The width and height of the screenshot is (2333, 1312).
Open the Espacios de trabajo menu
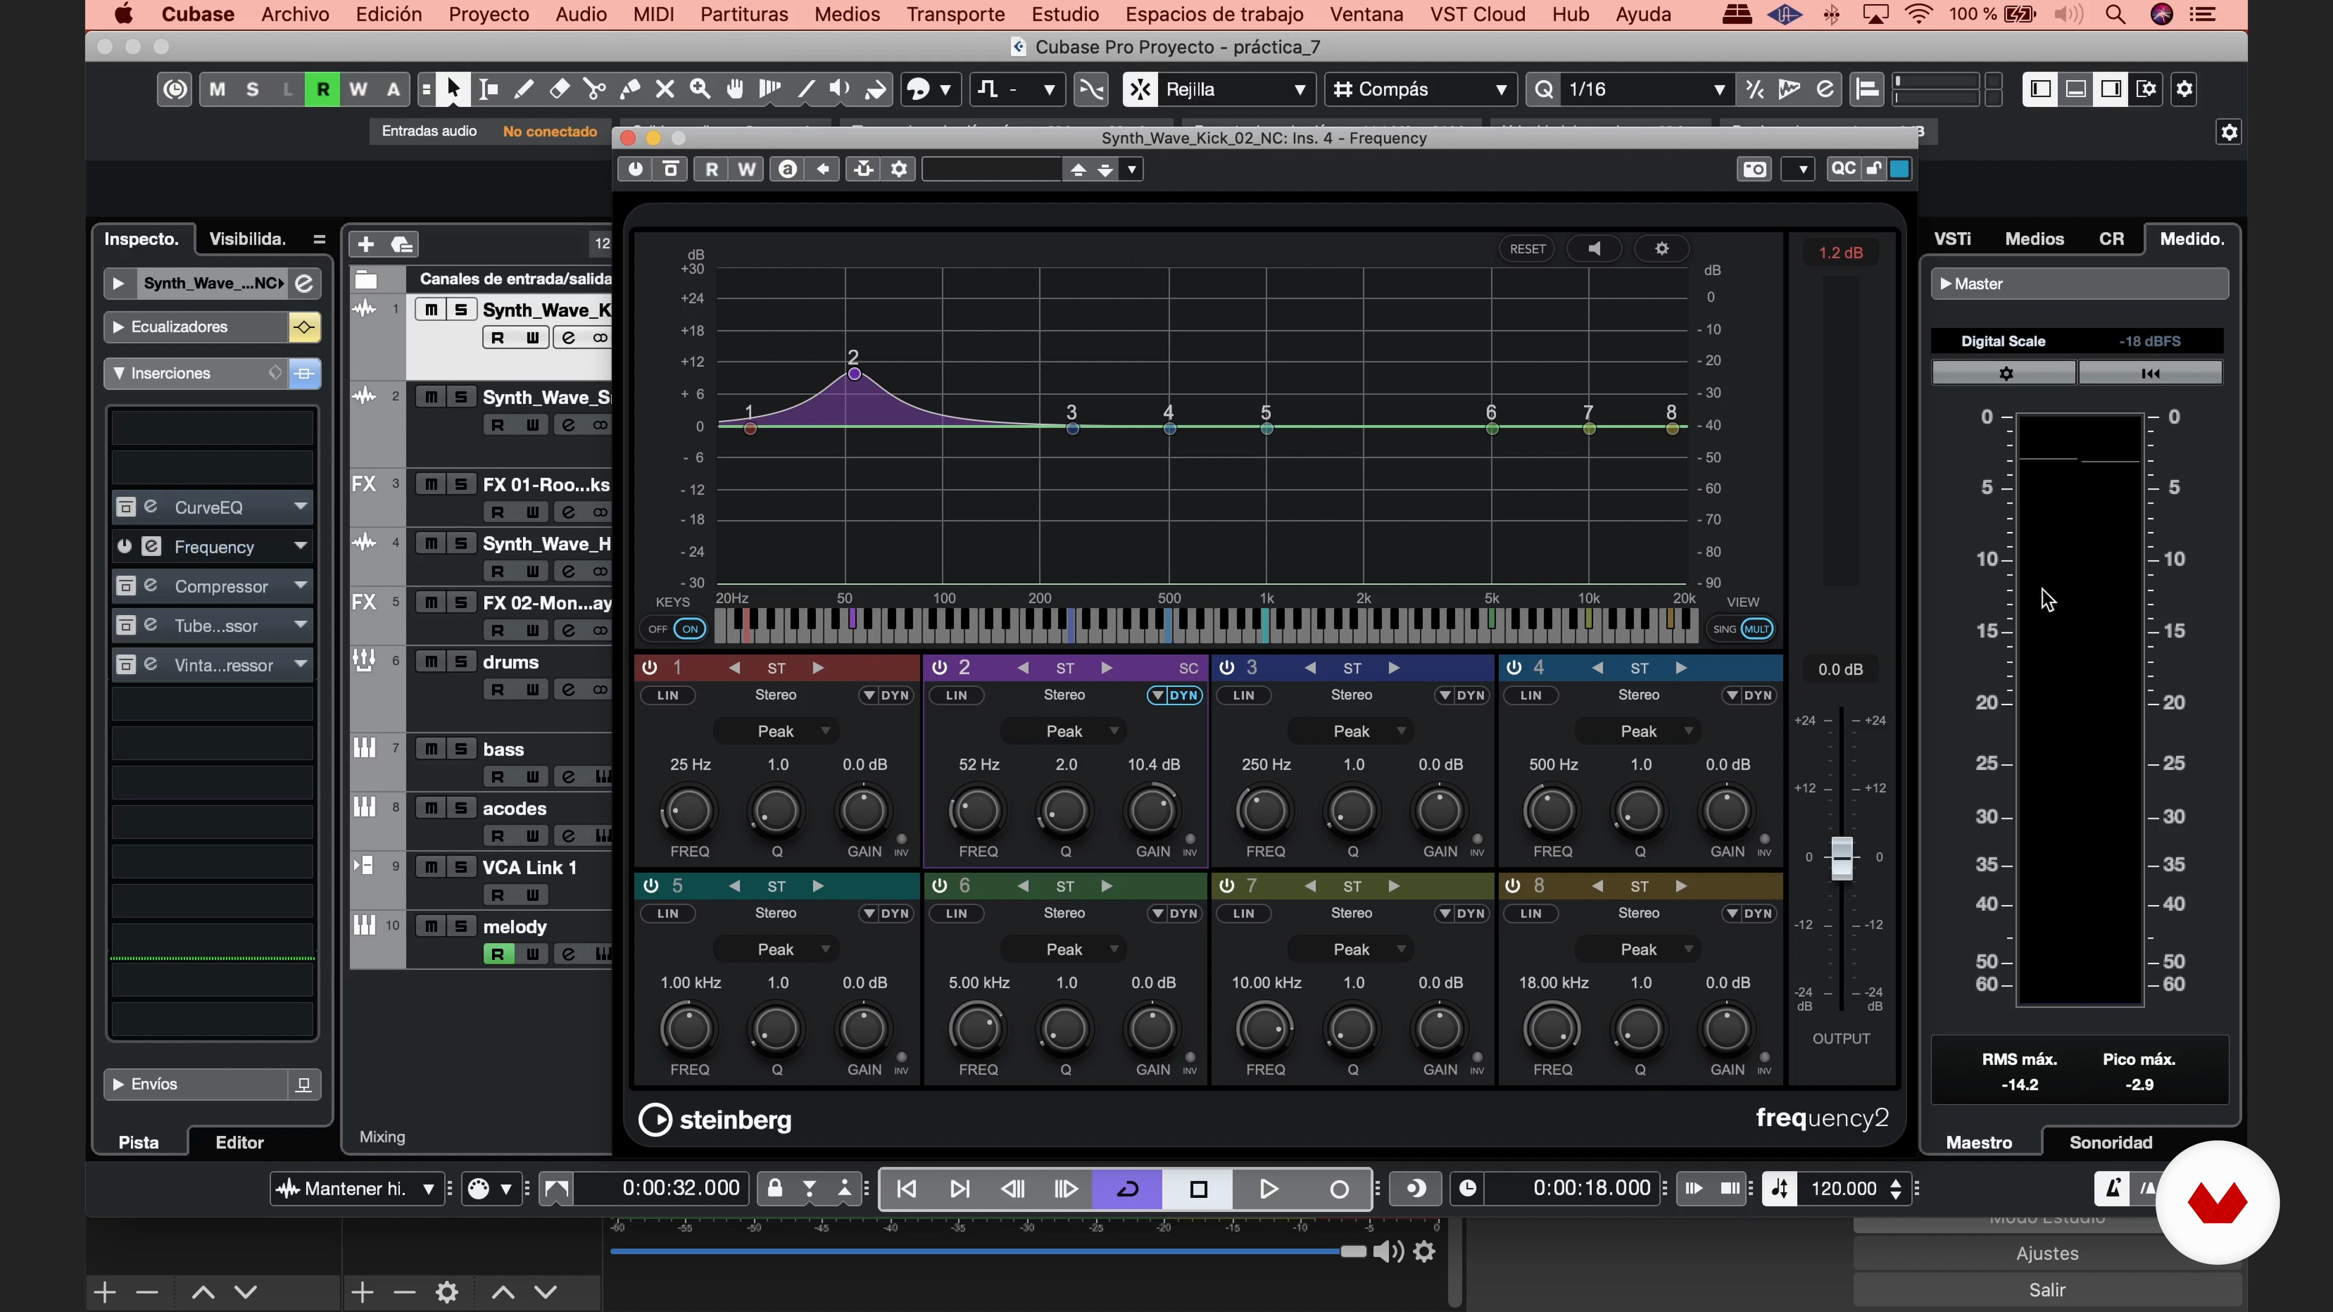pyautogui.click(x=1214, y=15)
